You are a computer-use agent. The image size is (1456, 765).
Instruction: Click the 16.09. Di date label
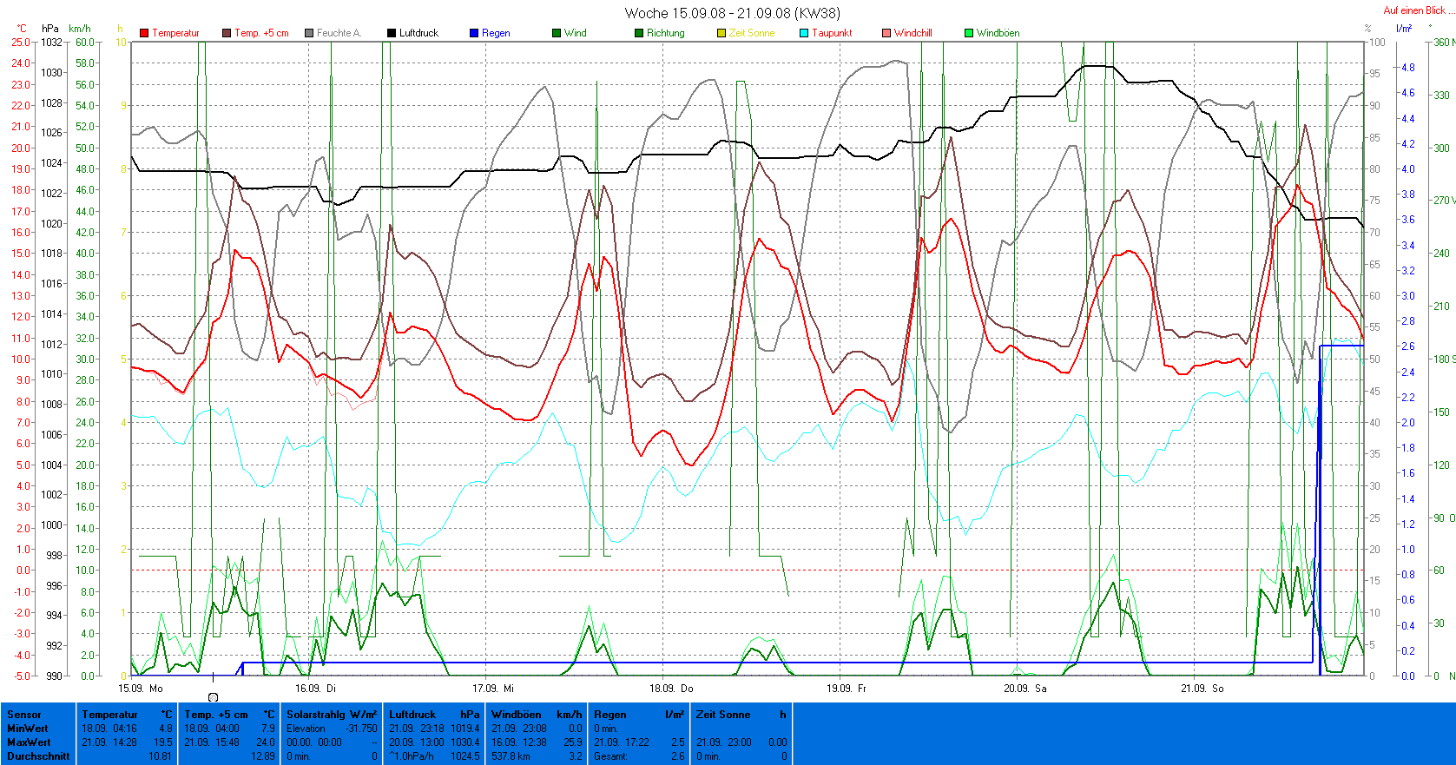(315, 689)
